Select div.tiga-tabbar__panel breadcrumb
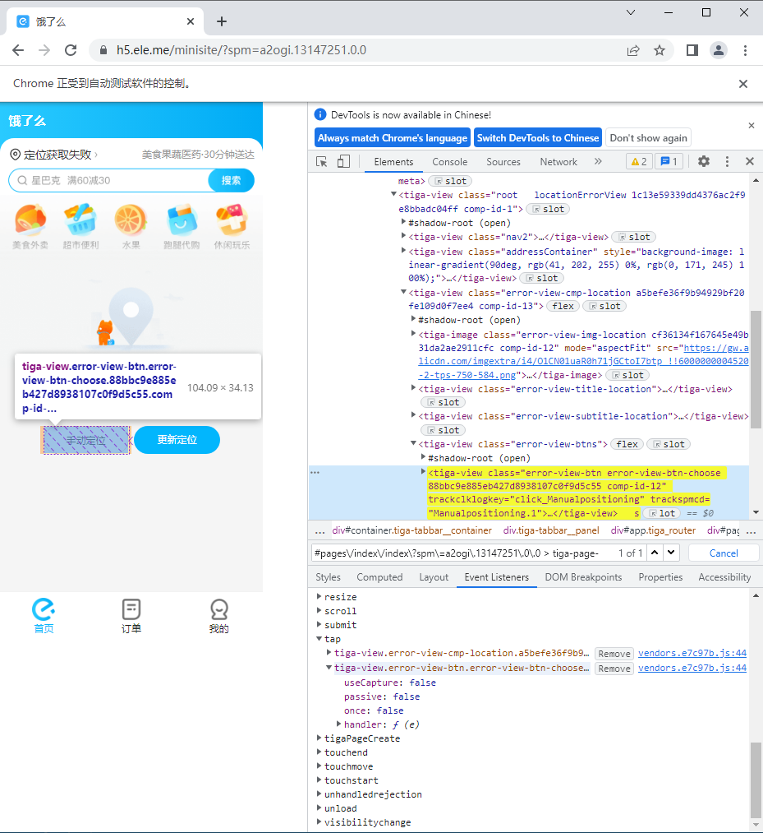This screenshot has height=833, width=763. pos(551,530)
